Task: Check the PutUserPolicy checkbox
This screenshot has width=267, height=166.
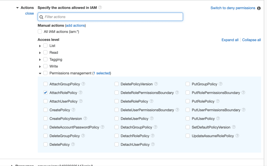Action: pos(187,119)
